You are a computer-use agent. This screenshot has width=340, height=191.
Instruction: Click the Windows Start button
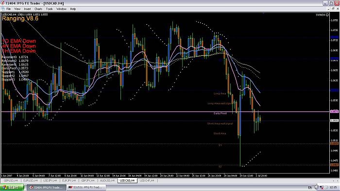[12, 187]
